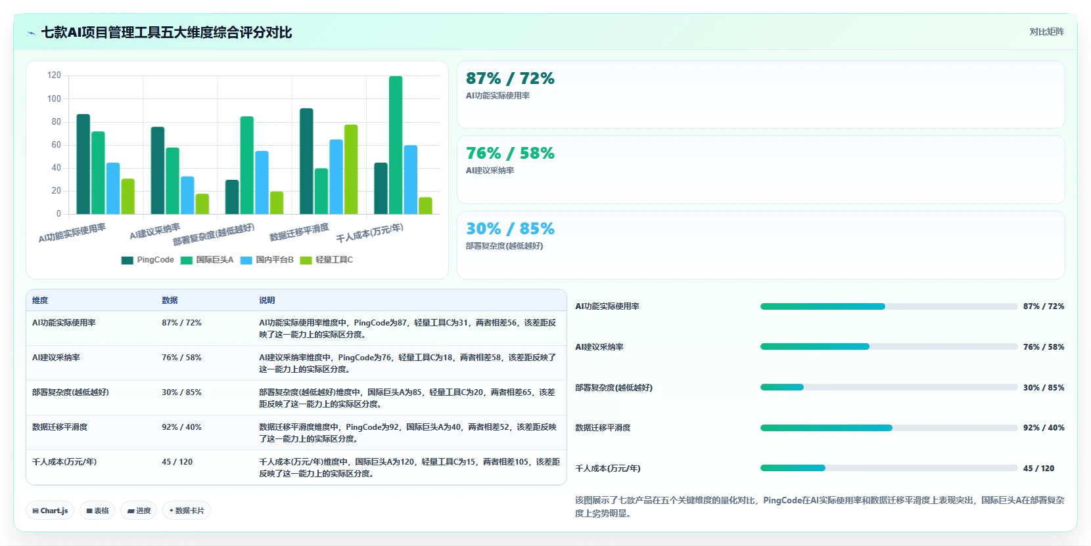Click the Chart.js tag icon
Image resolution: width=1091 pixels, height=546 pixels.
click(x=35, y=511)
